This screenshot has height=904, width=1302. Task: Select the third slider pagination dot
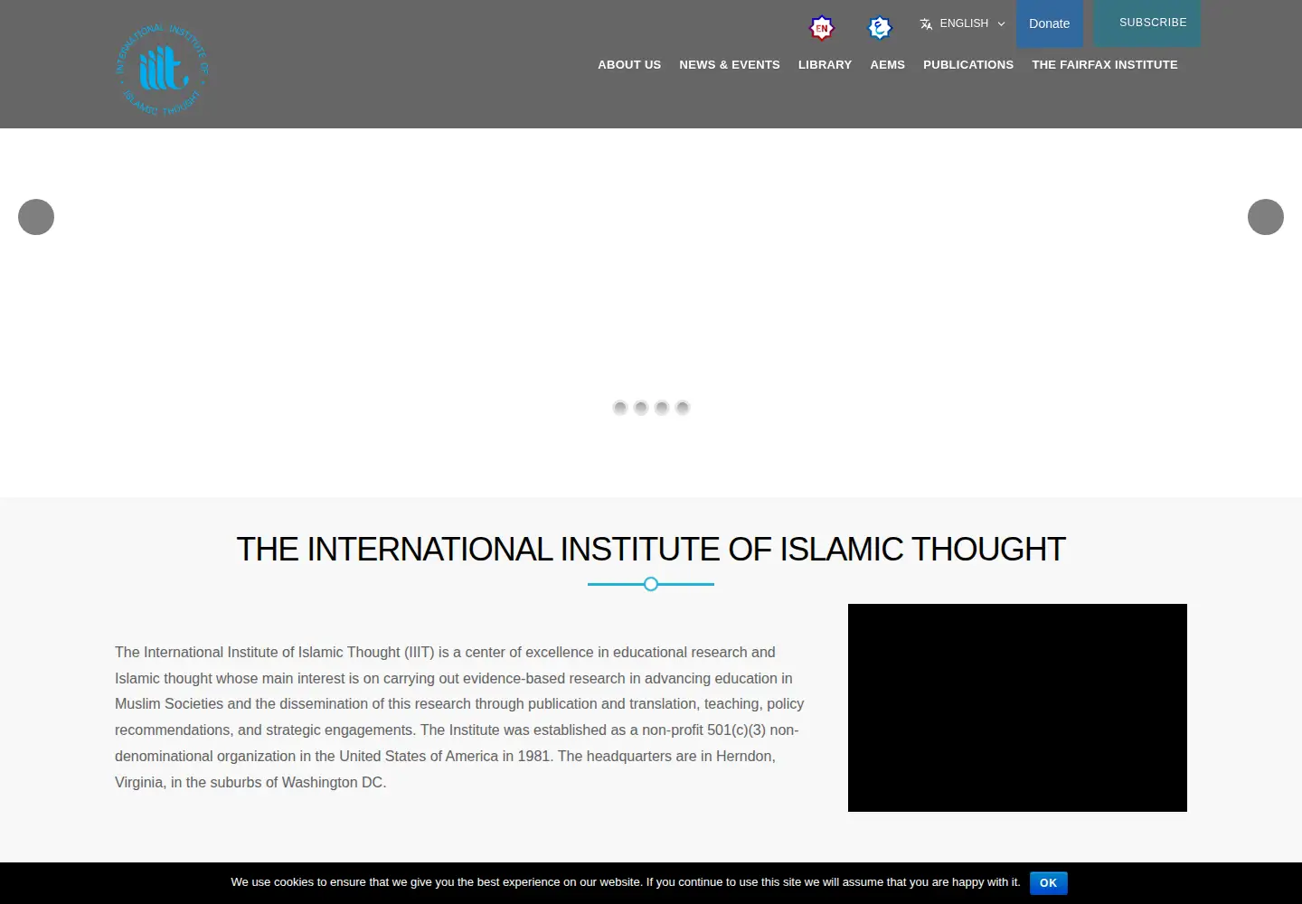pos(661,408)
